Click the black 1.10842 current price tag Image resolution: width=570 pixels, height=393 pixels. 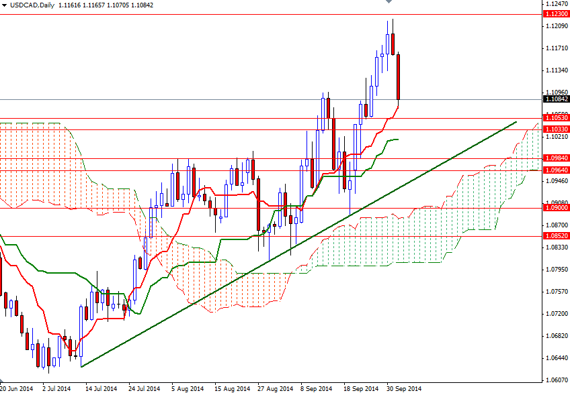pyautogui.click(x=555, y=99)
